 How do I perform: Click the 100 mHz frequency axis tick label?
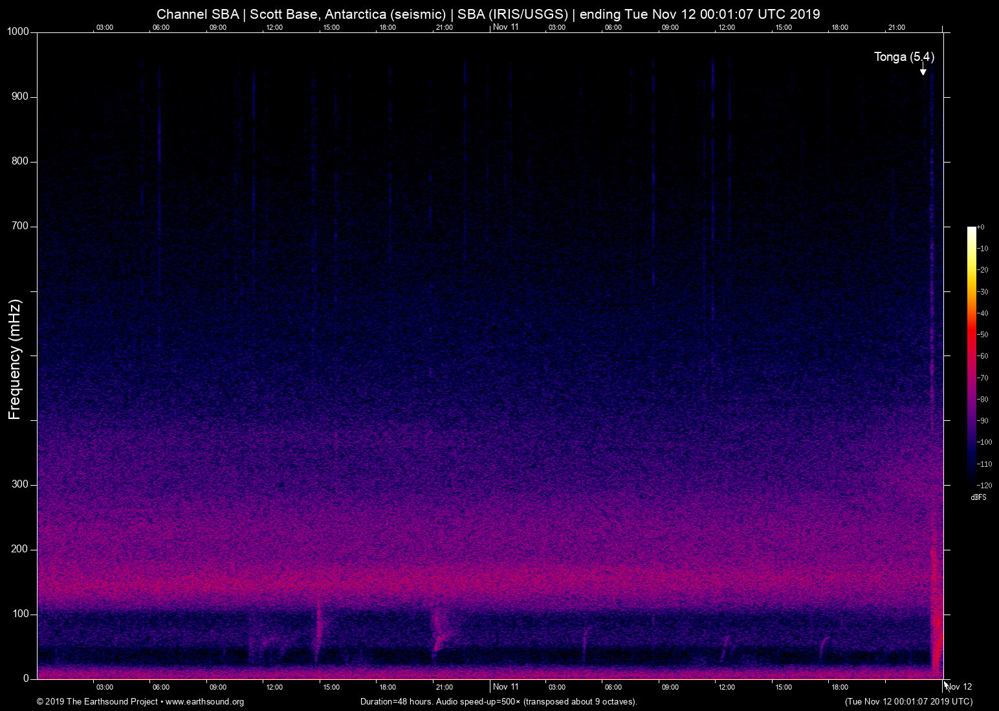tap(20, 614)
